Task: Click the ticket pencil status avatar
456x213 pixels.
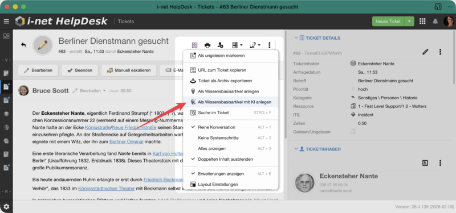Action: pos(43,45)
